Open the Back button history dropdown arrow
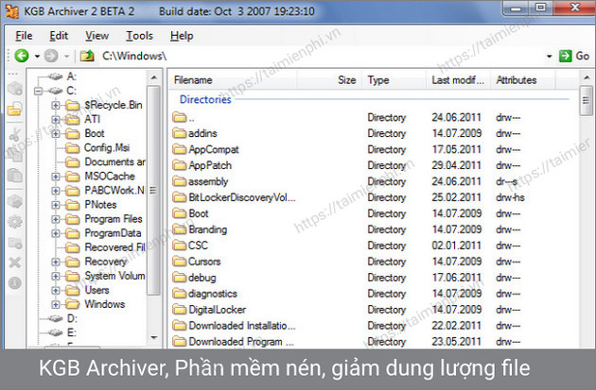 tap(37, 56)
